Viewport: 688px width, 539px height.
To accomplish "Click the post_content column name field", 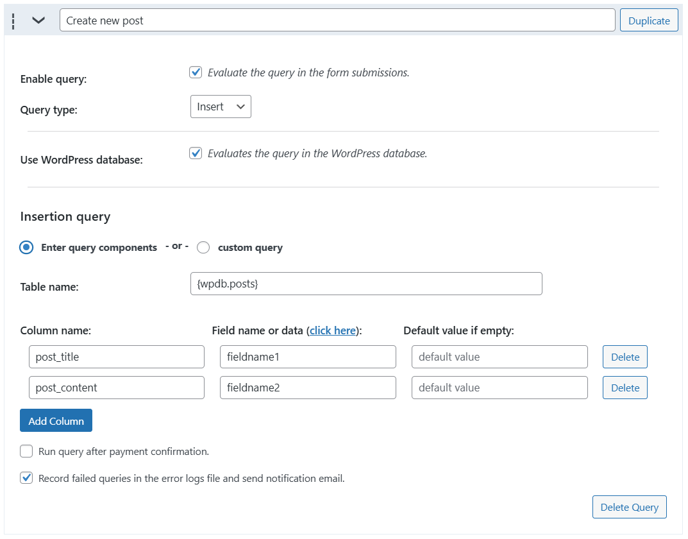I will (117, 388).
